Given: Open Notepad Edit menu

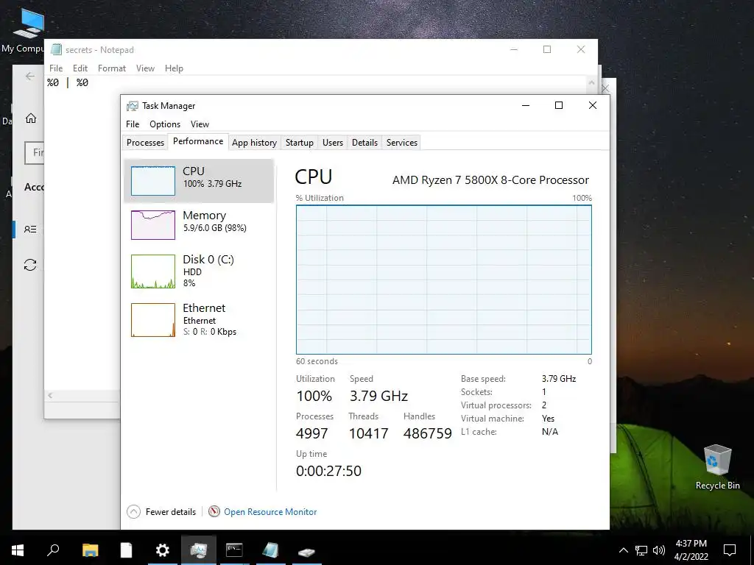Looking at the screenshot, I should point(80,68).
